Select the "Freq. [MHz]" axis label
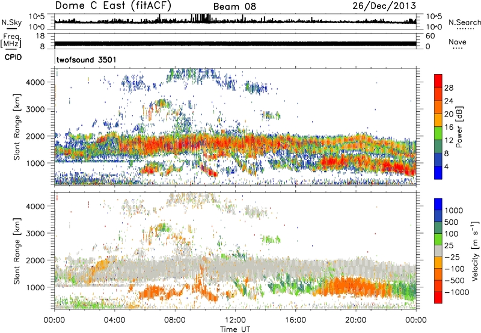 tap(11, 40)
